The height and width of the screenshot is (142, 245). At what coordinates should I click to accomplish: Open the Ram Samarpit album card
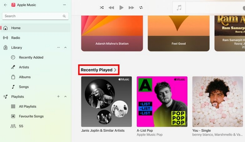(230, 33)
